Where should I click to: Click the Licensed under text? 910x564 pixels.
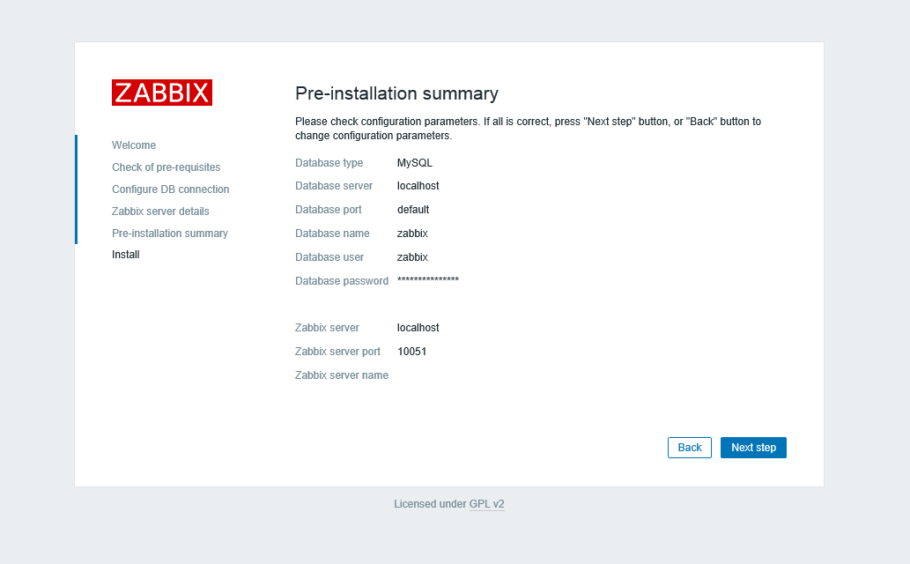tap(430, 503)
